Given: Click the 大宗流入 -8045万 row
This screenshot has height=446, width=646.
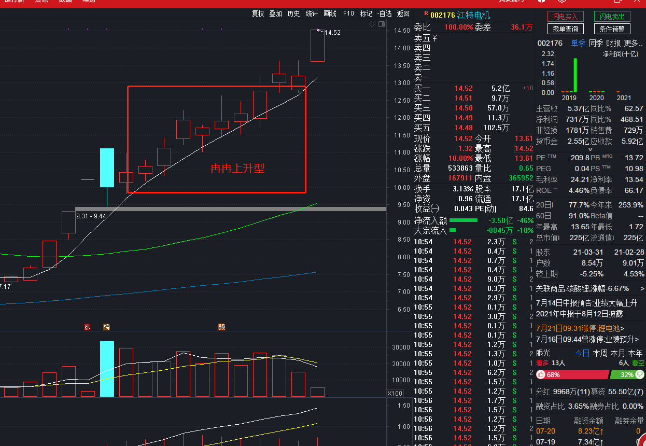Looking at the screenshot, I should [473, 230].
